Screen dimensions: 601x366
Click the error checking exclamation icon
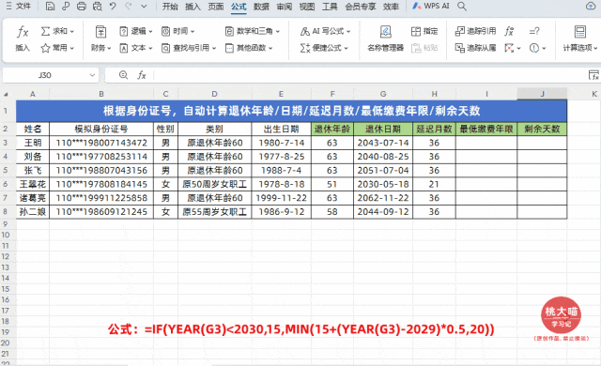pos(534,48)
